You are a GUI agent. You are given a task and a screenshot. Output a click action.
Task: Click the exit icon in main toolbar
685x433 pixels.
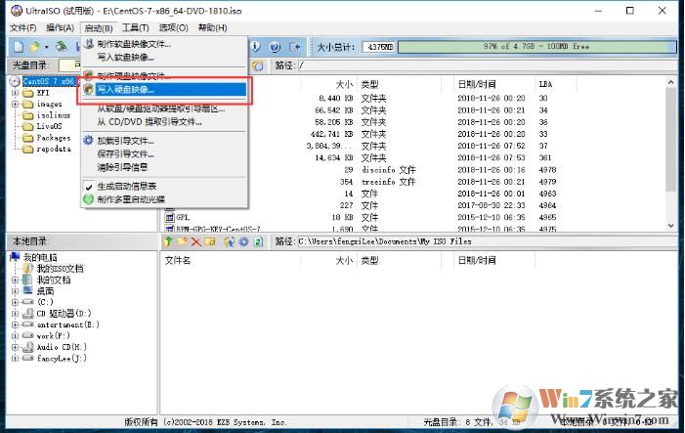(293, 47)
